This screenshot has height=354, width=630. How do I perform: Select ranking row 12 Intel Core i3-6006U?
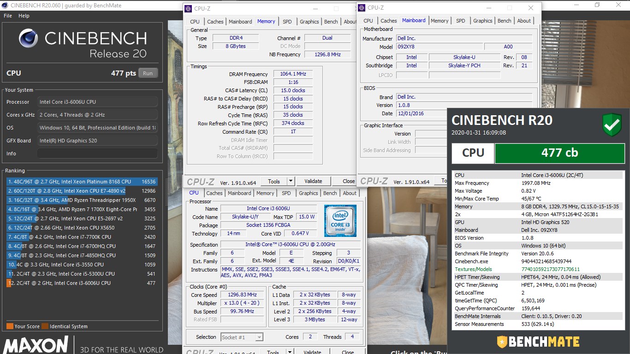pyautogui.click(x=82, y=283)
